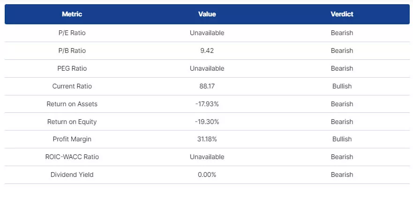Click the 31.18% Profit Margin value
This screenshot has width=413, height=197.
tap(207, 139)
